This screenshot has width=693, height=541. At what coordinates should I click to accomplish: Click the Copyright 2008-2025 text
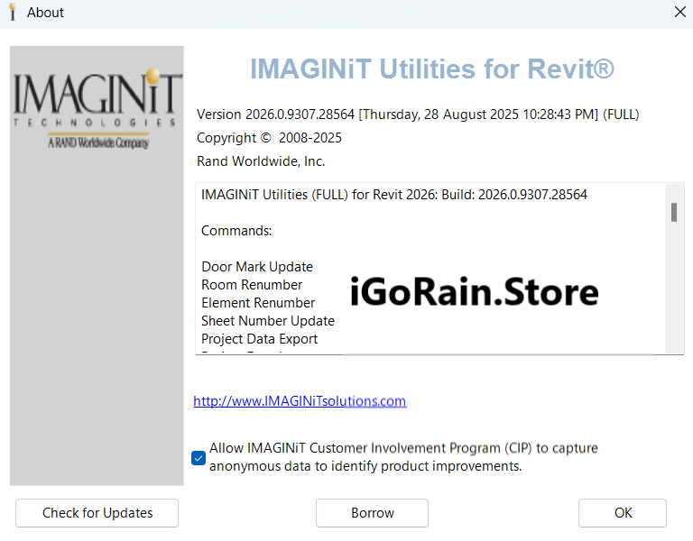(269, 138)
